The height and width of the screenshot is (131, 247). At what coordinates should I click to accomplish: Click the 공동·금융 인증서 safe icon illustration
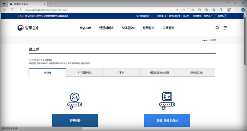point(167,101)
